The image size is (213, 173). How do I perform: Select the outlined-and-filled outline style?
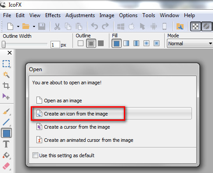(x=91, y=43)
